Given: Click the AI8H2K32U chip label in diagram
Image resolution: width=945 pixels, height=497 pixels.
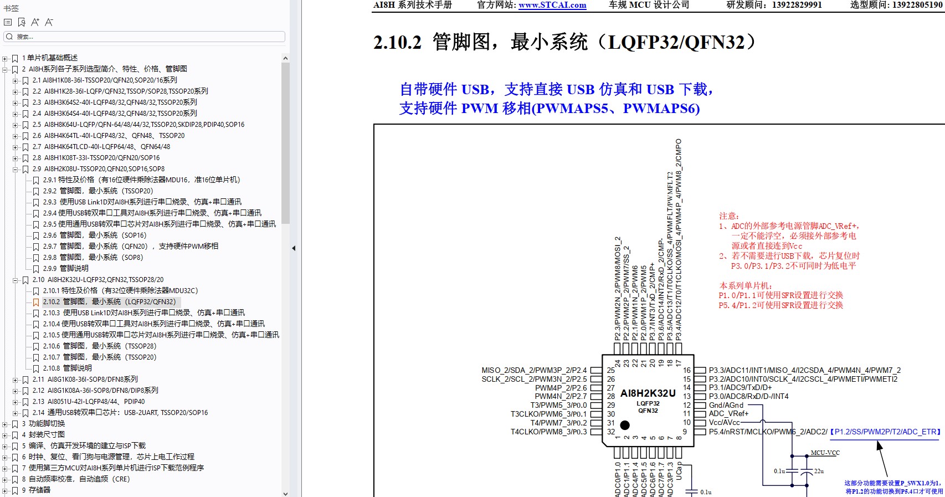Looking at the screenshot, I should (648, 393).
